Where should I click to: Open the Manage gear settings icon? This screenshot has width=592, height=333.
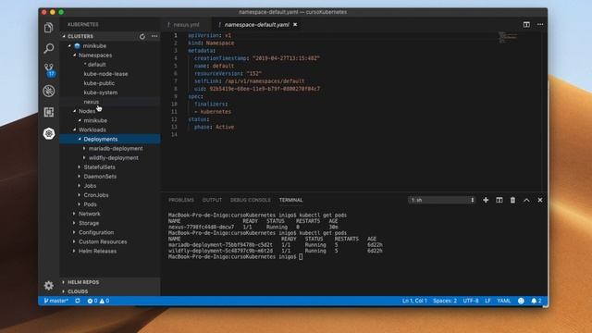click(49, 286)
